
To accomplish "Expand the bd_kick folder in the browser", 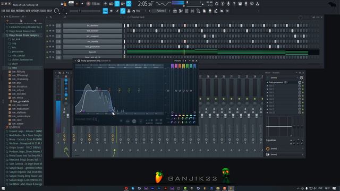I will coord(15,39).
